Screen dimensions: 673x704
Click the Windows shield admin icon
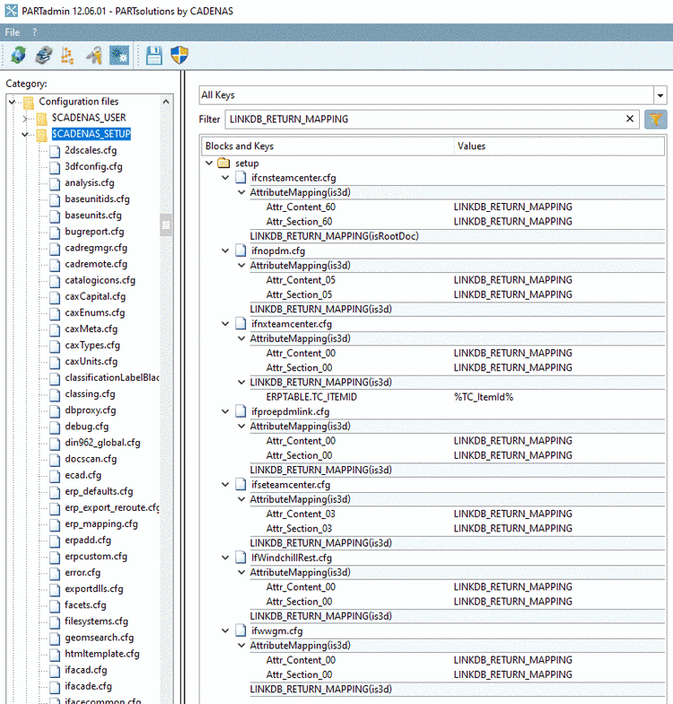click(x=178, y=56)
